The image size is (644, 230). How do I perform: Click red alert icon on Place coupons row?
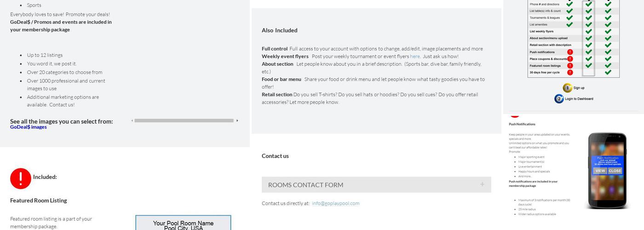(570, 59)
